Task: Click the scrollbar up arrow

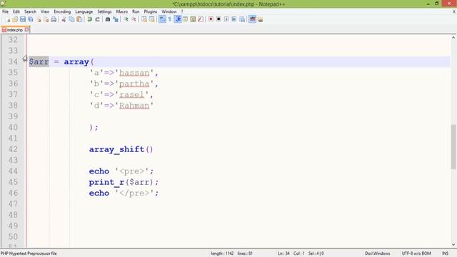Action: click(x=453, y=38)
